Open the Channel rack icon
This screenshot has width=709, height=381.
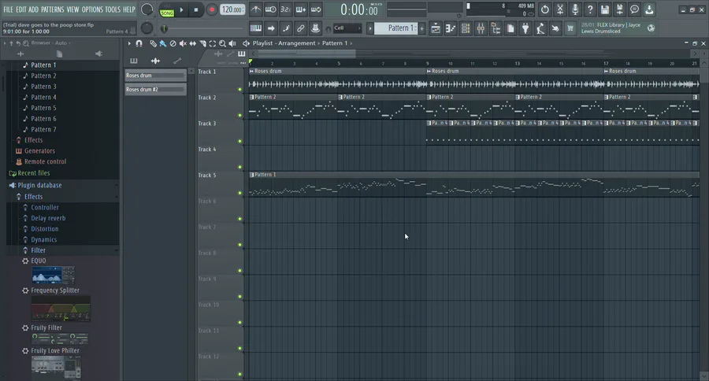click(466, 28)
